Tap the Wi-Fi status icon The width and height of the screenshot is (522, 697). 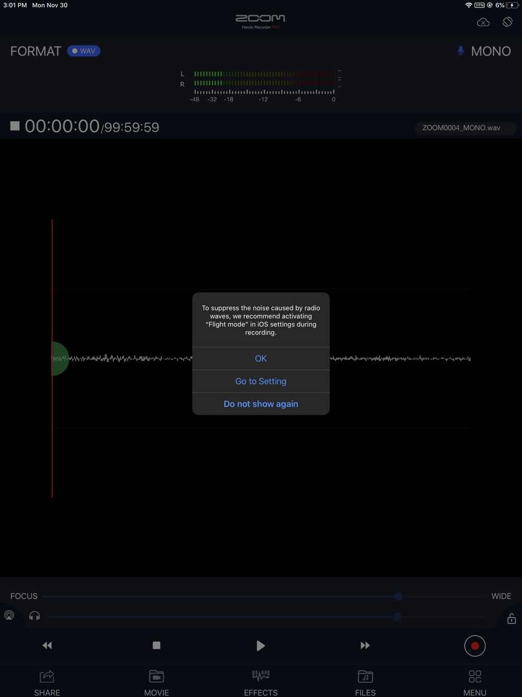point(468,5)
